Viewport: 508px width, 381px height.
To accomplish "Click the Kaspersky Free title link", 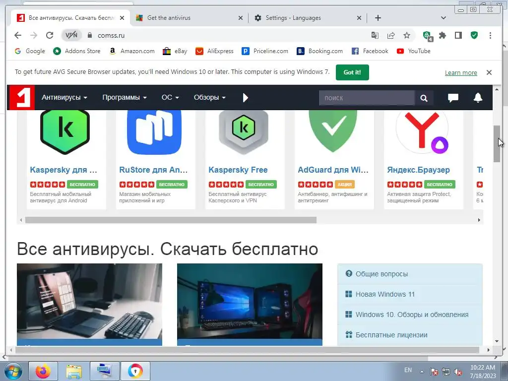I will (238, 170).
